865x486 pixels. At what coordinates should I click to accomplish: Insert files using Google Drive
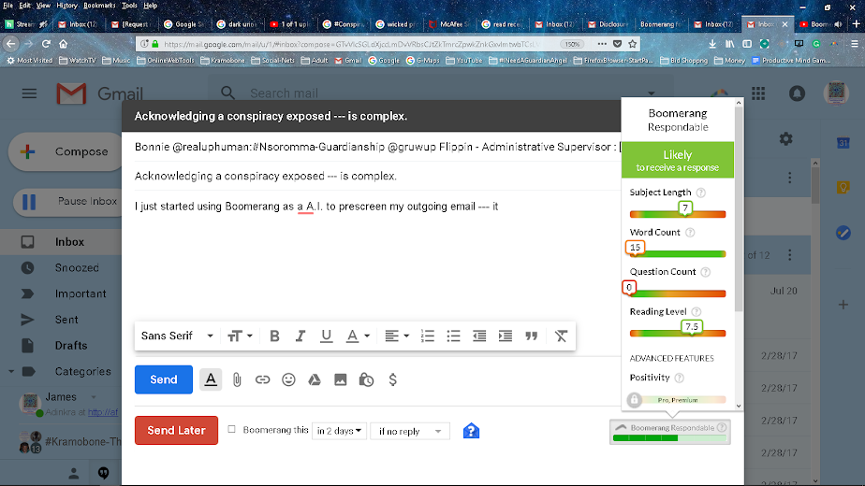point(315,379)
